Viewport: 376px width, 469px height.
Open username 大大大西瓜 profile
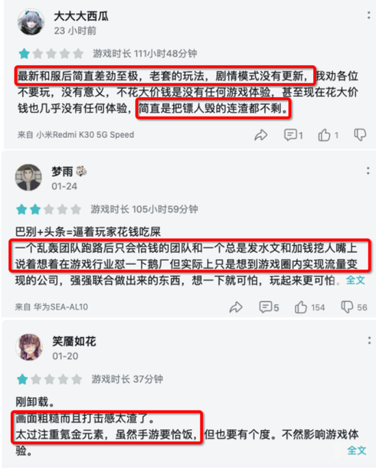click(81, 16)
